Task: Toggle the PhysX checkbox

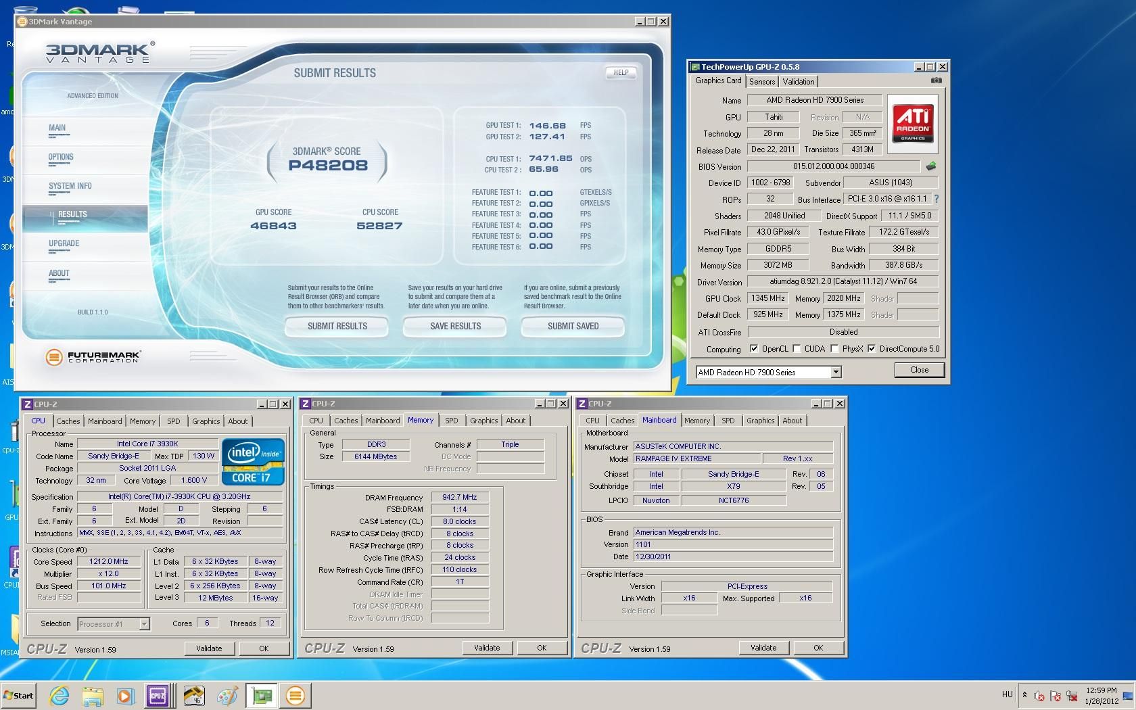Action: (x=834, y=349)
